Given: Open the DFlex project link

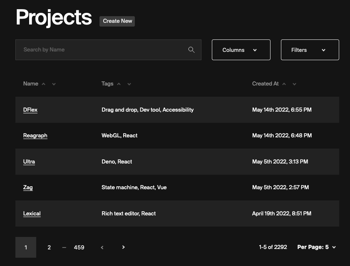Looking at the screenshot, I should click(x=30, y=110).
